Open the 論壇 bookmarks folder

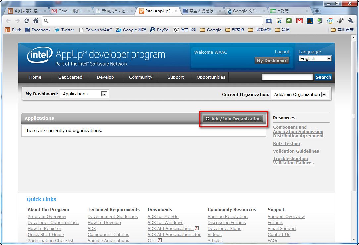[282, 30]
